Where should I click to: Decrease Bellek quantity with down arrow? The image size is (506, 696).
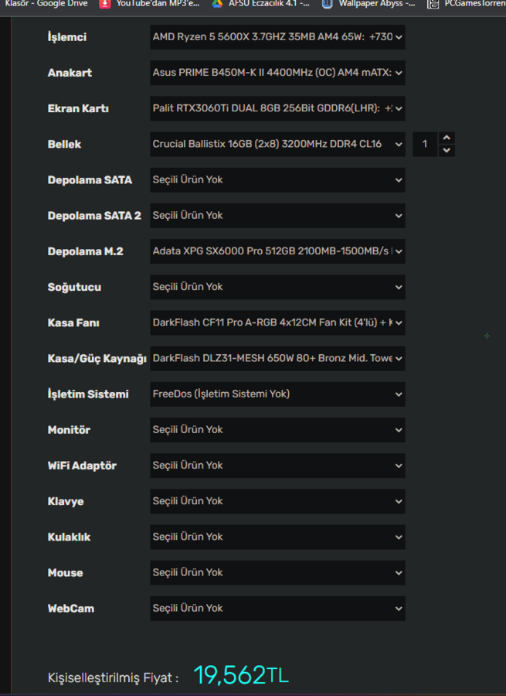point(447,151)
